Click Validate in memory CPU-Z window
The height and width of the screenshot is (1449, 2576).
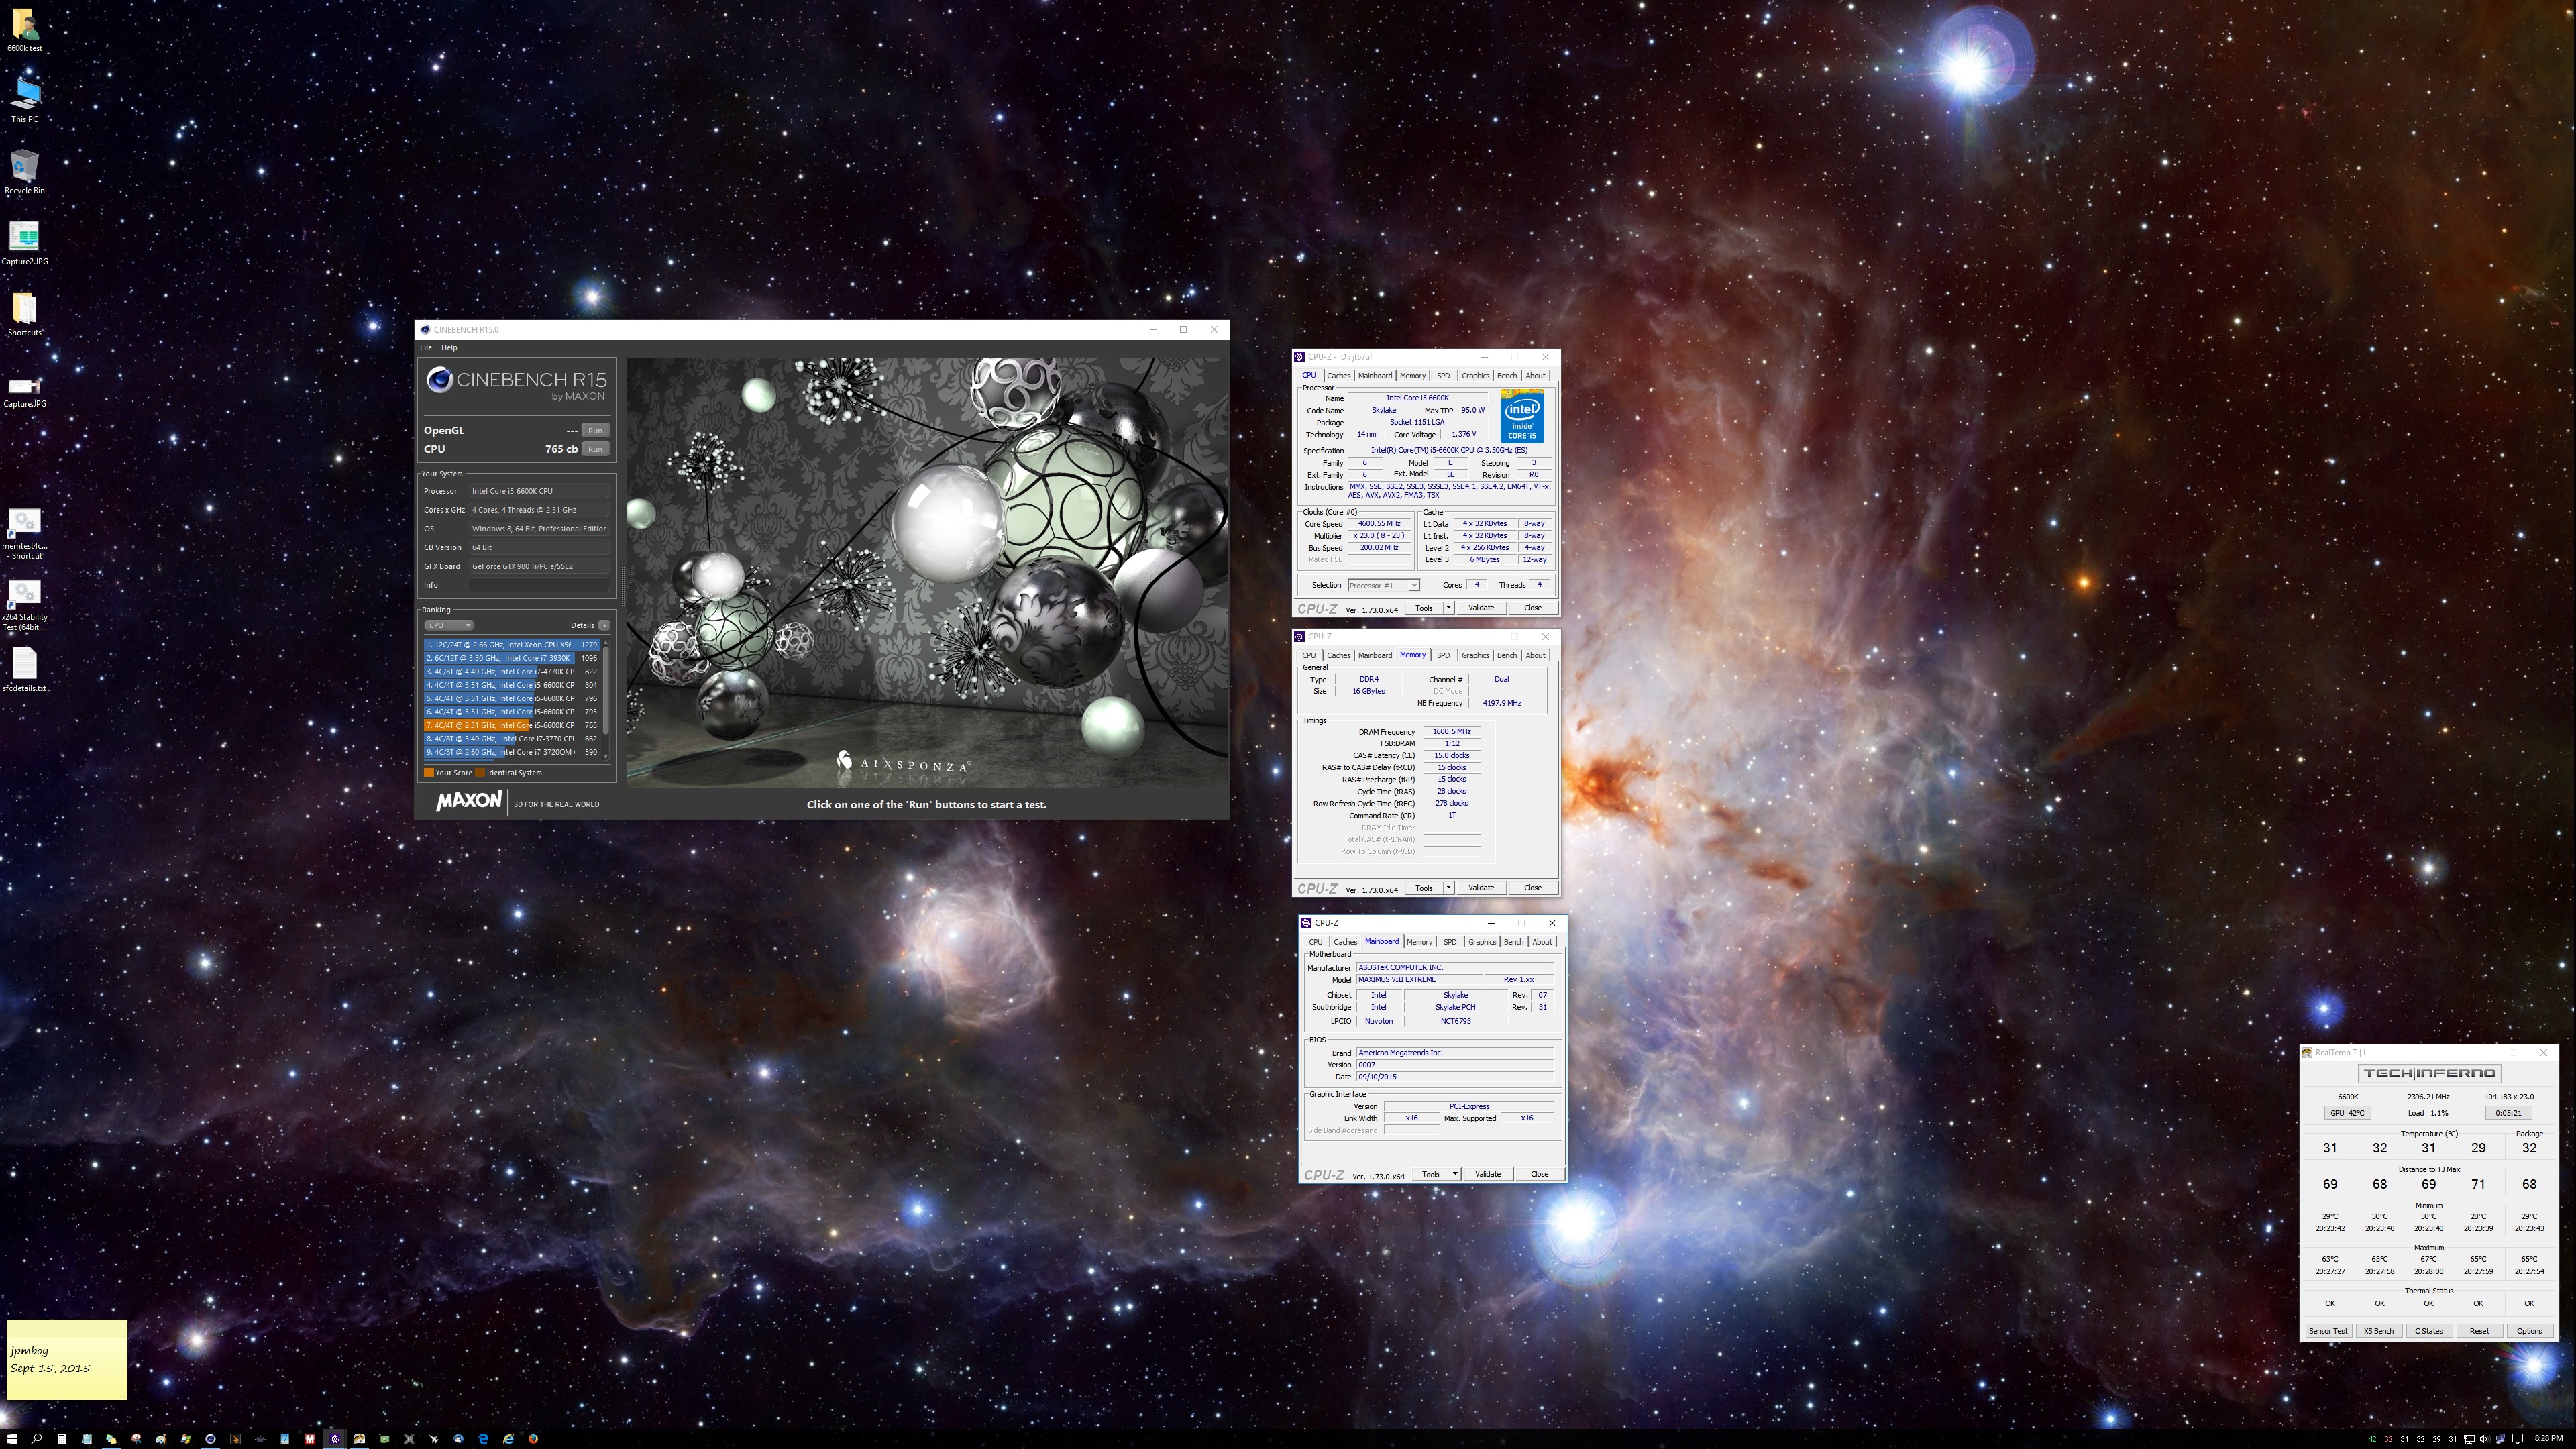[1481, 888]
